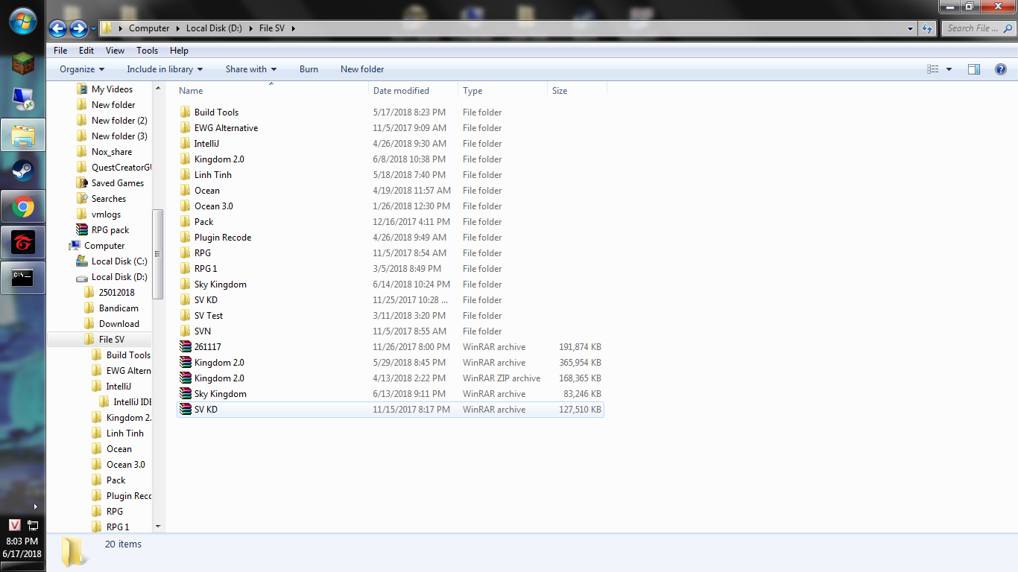1018x572 pixels.
Task: Show the preview pane
Action: click(974, 69)
